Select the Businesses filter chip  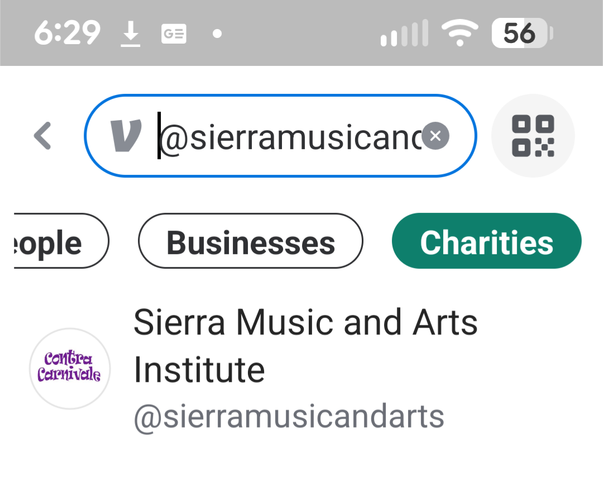[251, 241]
